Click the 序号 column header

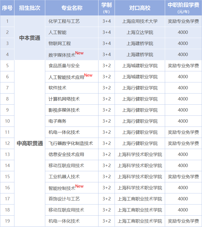click(7, 8)
